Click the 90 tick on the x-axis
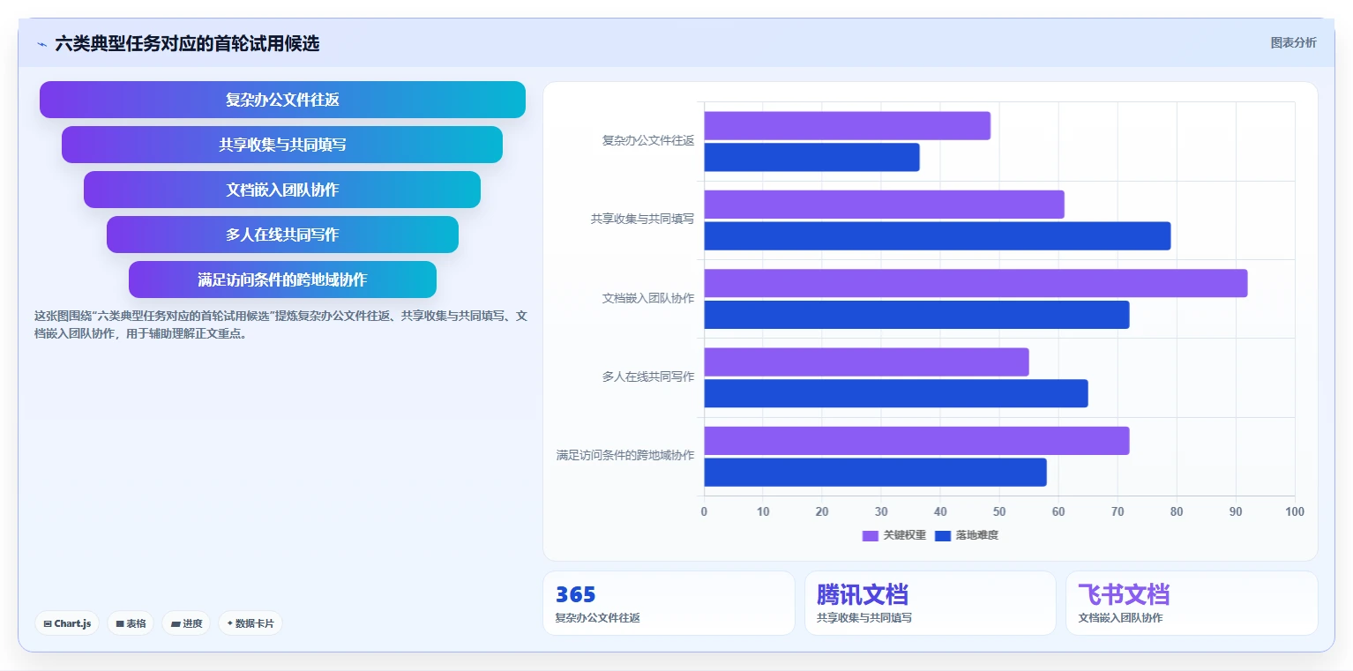 [x=1236, y=511]
